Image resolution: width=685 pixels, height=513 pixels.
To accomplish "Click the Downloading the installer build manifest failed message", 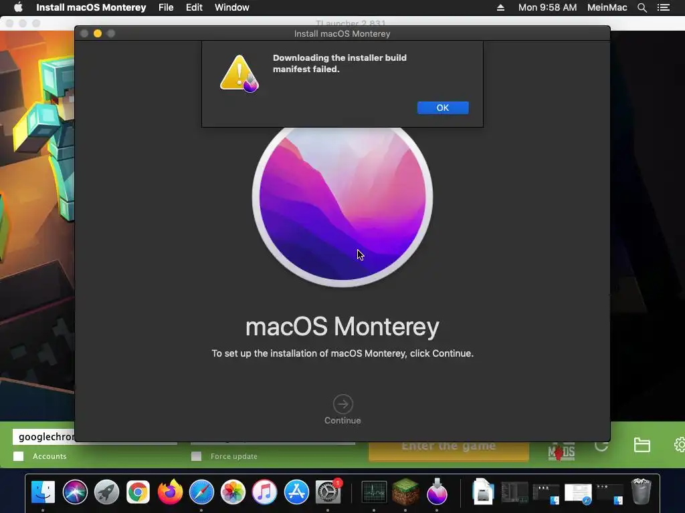I will (x=339, y=63).
